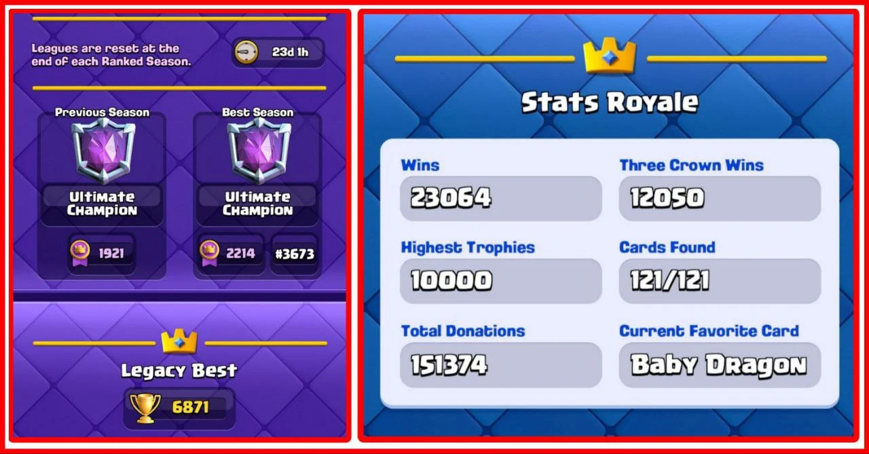Tap the Best Season Ultimate Champion badge
Image resolution: width=869 pixels, height=454 pixels.
(259, 151)
